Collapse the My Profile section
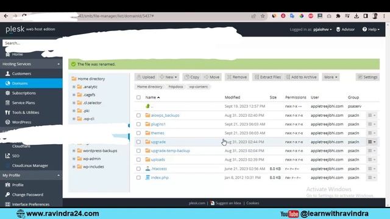This screenshot has height=219, width=390. point(58,175)
